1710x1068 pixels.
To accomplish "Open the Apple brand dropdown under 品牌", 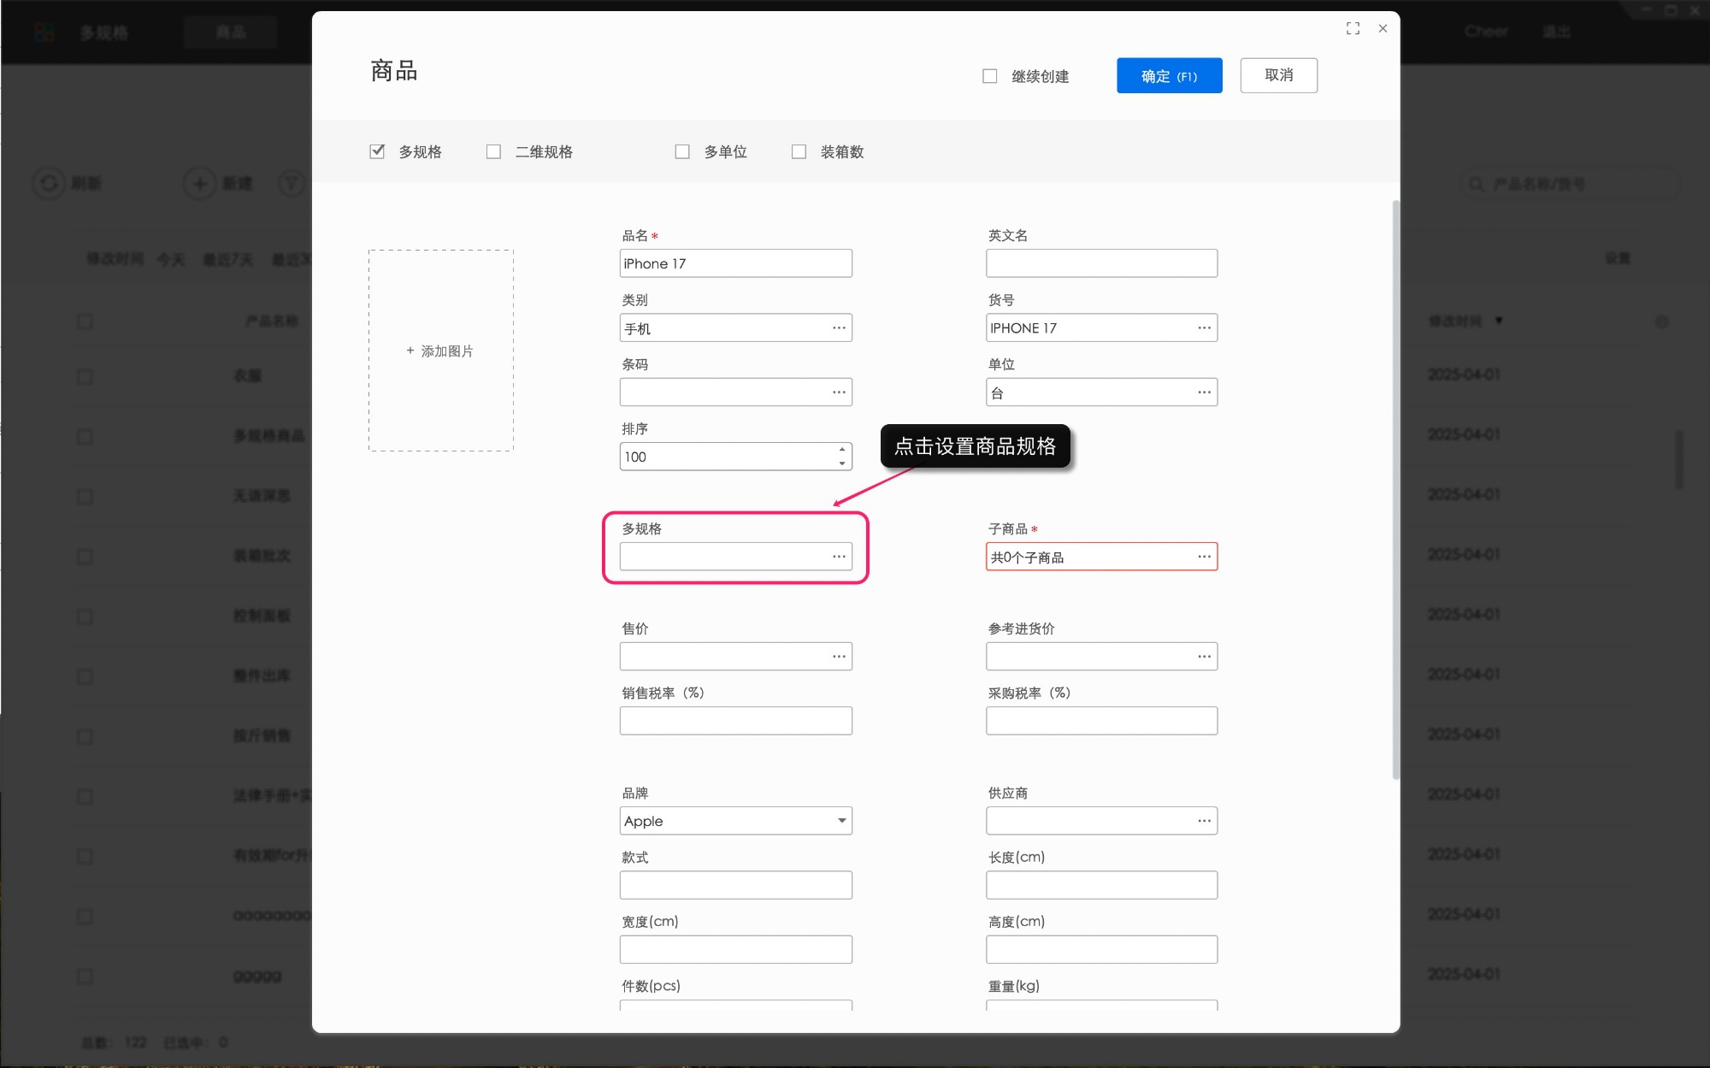I will (841, 821).
